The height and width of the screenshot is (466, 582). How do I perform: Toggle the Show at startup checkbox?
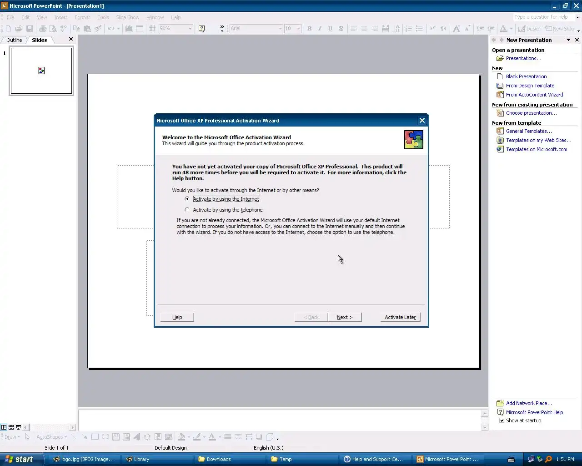(502, 420)
